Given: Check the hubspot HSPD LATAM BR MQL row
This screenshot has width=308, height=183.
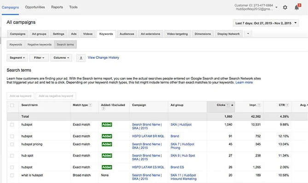Looking at the screenshot, I should (12, 136).
